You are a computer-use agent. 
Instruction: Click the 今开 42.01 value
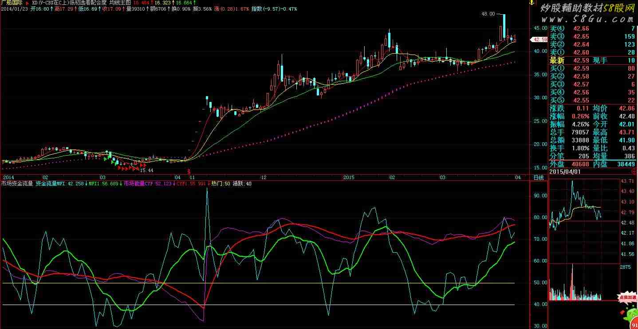click(626, 124)
